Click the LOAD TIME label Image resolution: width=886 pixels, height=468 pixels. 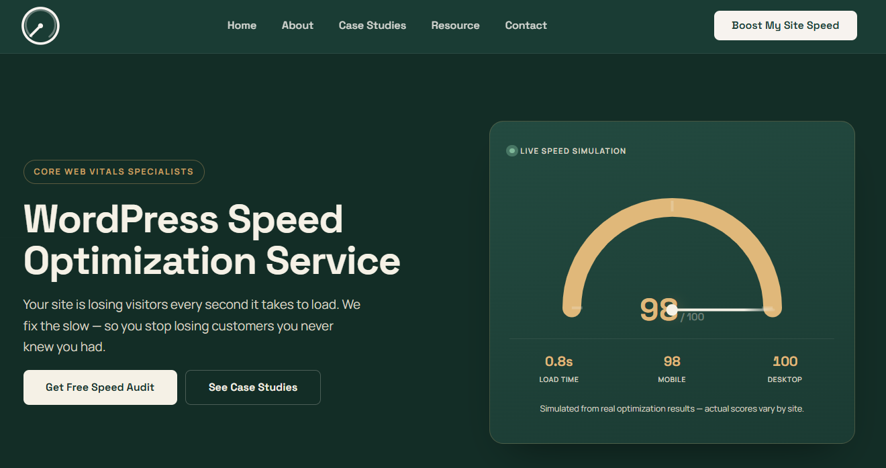point(558,379)
